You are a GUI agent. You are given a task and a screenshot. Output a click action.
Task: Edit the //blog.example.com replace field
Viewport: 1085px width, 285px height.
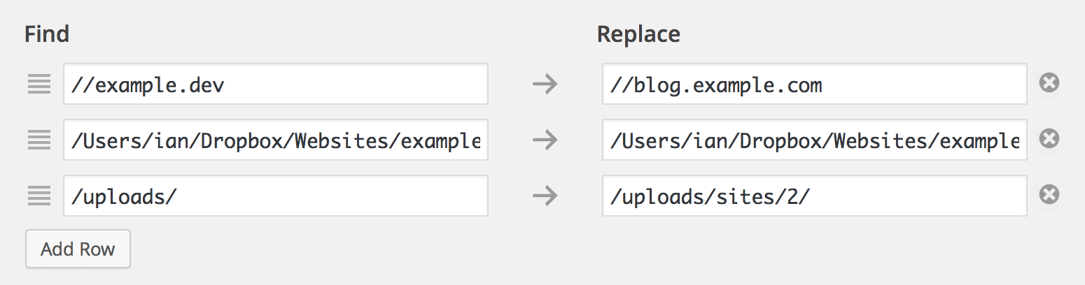[814, 85]
